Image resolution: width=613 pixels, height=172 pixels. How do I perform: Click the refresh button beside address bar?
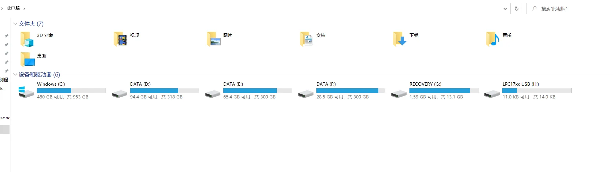tap(517, 9)
